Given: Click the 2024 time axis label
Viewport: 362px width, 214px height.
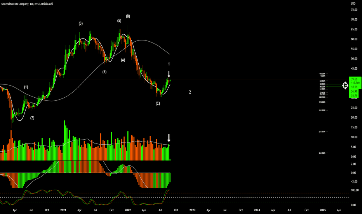Looking at the screenshot, I should point(257,210).
